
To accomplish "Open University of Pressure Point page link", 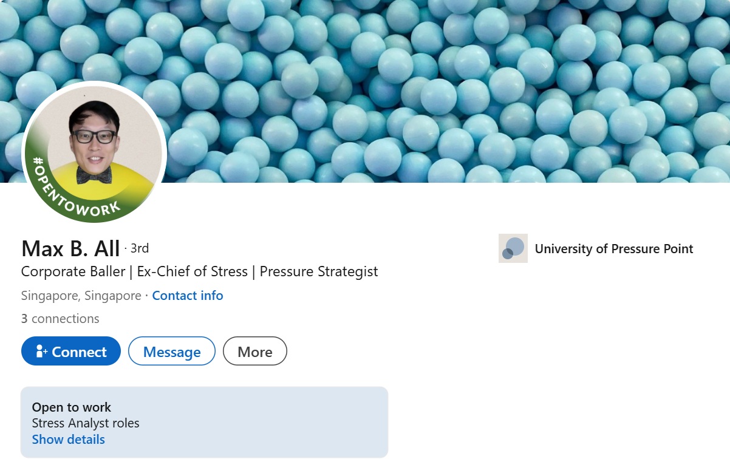I will 613,248.
